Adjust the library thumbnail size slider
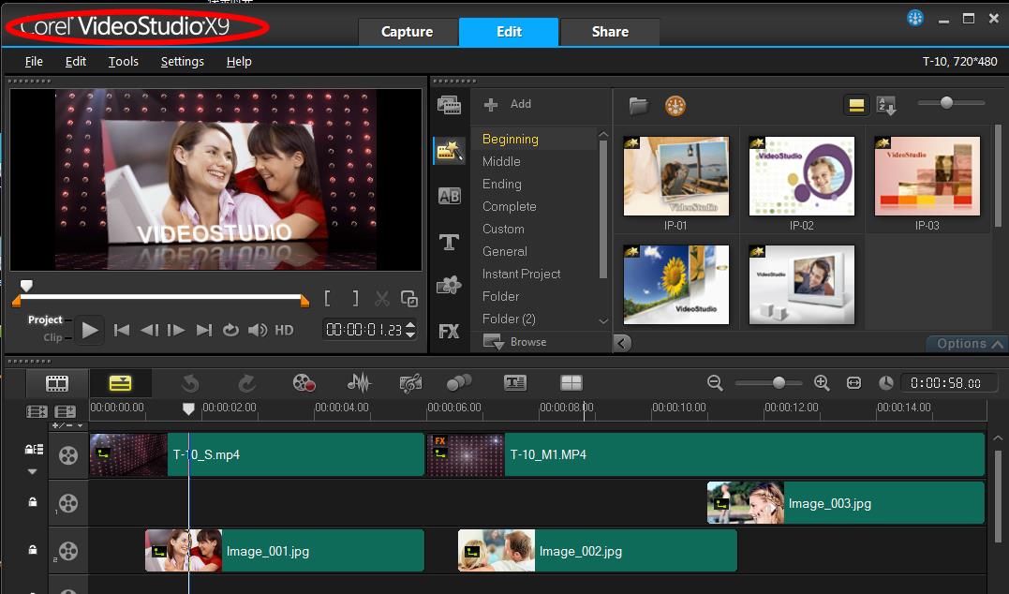Screen dimensions: 1009x594 point(946,103)
